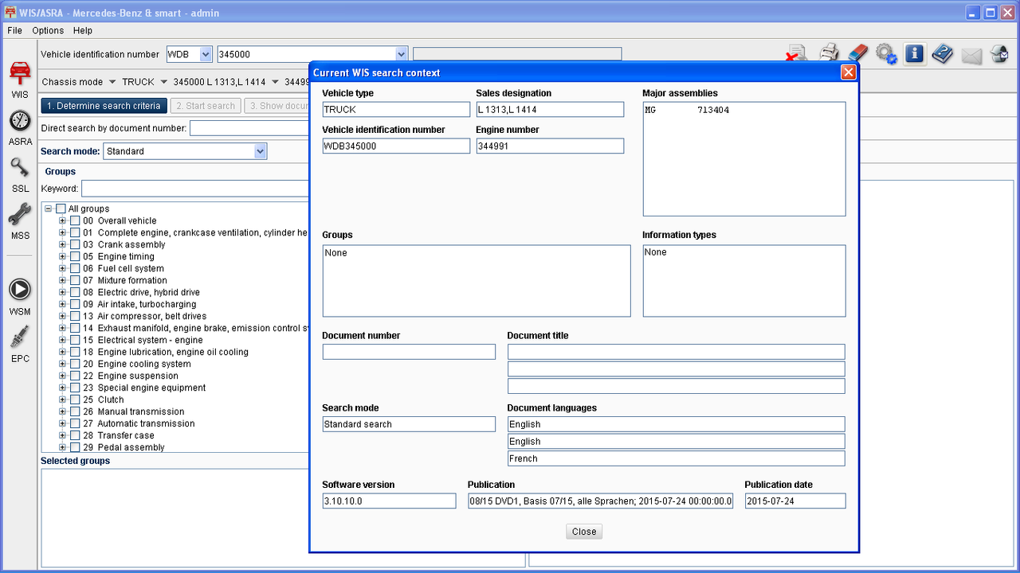
Task: Click the grey envelope mail icon
Action: pos(971,55)
